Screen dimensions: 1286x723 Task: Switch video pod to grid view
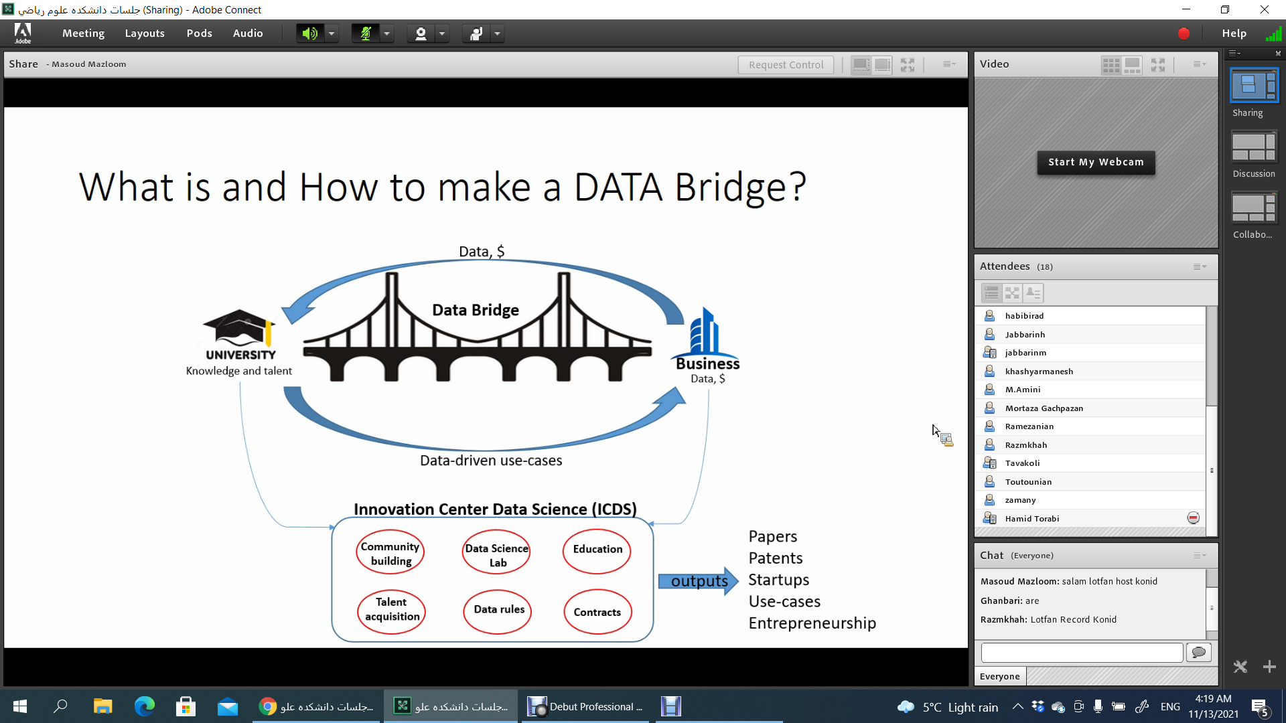click(x=1111, y=65)
